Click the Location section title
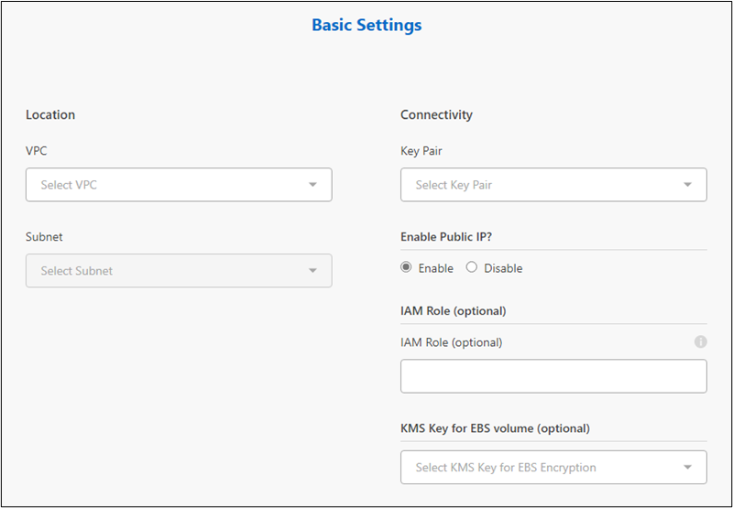Image resolution: width=733 pixels, height=508 pixels. point(50,114)
